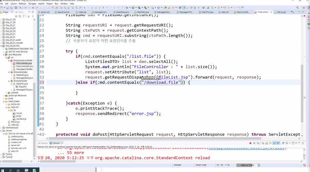Click the Open Perspective icon
Screen dimensions: 310x172
pyautogui.click(x=304, y=8)
